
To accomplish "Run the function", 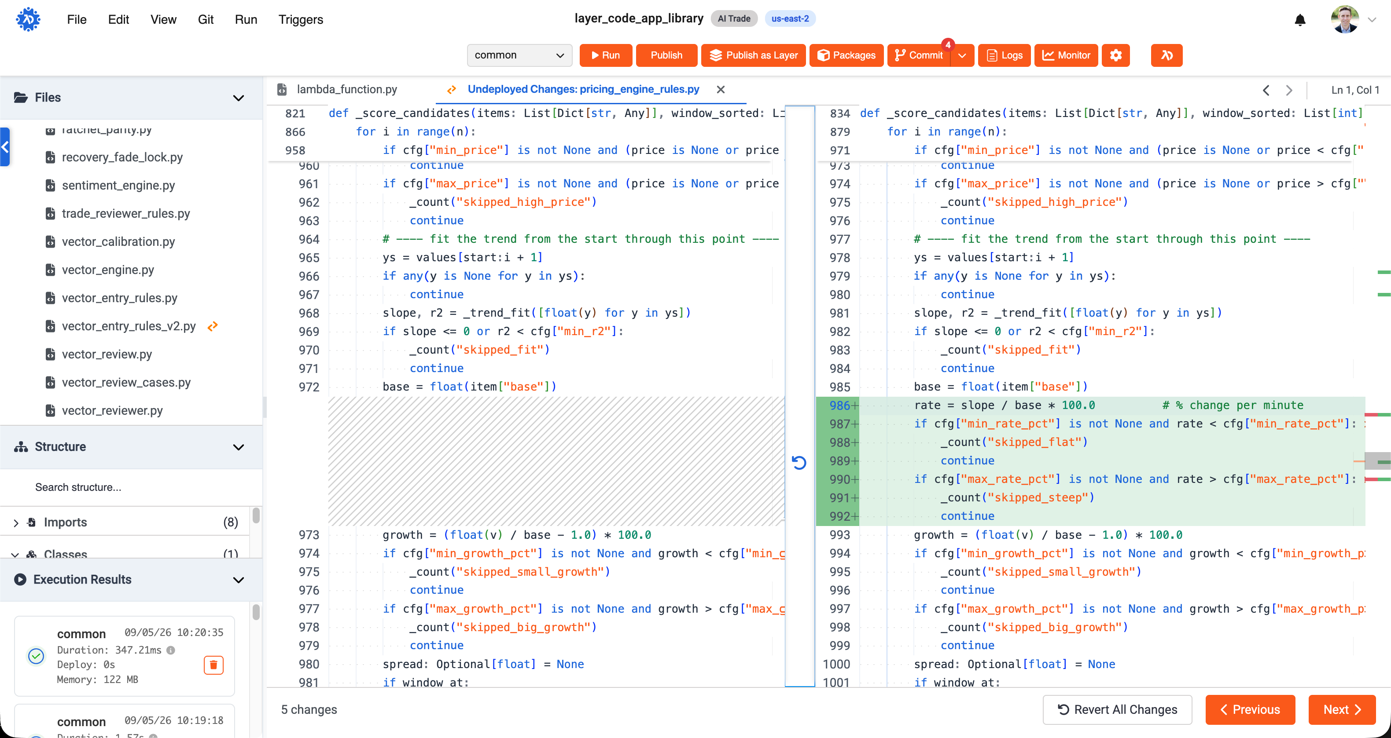I will (605, 55).
